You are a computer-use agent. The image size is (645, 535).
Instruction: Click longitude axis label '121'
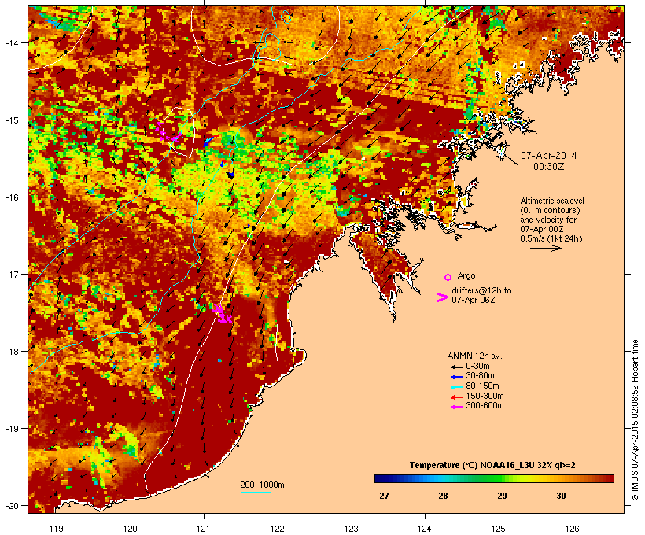(204, 529)
